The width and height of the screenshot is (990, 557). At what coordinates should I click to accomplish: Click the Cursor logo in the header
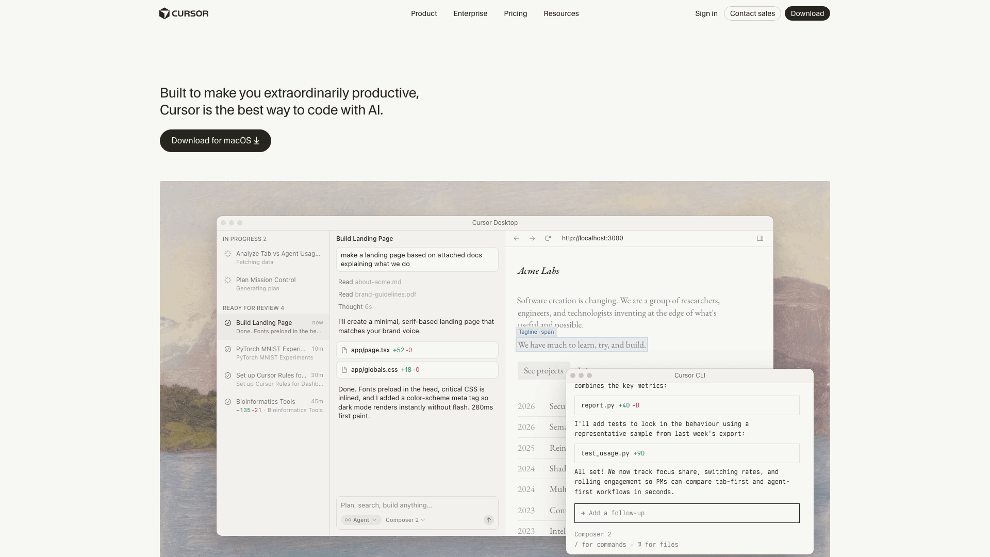(x=184, y=13)
